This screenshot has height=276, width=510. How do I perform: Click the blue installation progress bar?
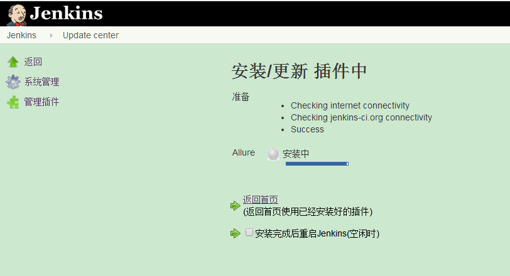pyautogui.click(x=317, y=164)
